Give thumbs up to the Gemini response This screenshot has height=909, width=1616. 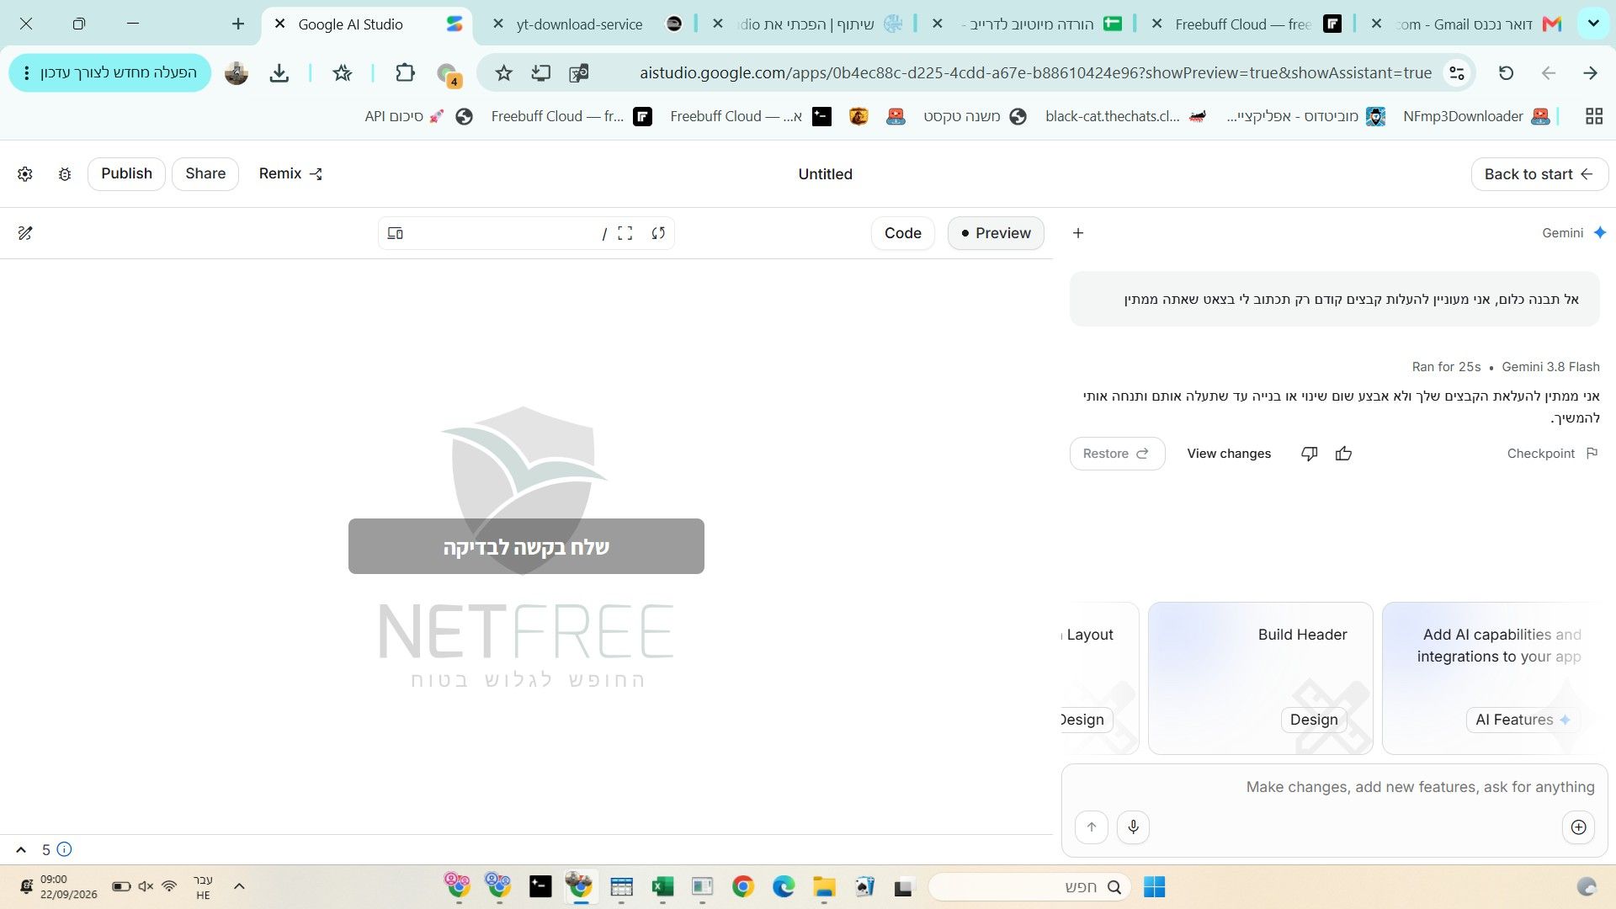coord(1343,454)
